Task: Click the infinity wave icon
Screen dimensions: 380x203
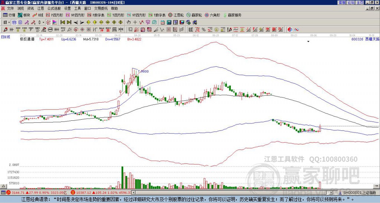Action: pyautogui.click(x=297, y=30)
